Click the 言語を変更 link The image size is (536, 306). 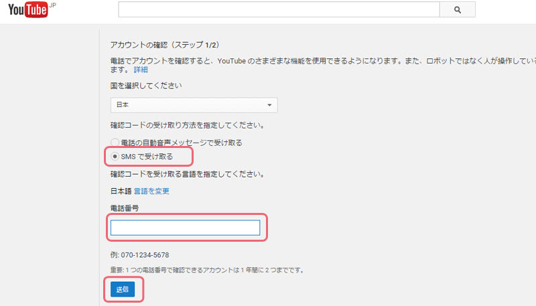click(151, 192)
